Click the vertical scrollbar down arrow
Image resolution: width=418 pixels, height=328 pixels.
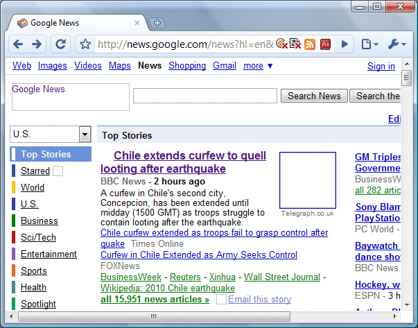click(407, 305)
